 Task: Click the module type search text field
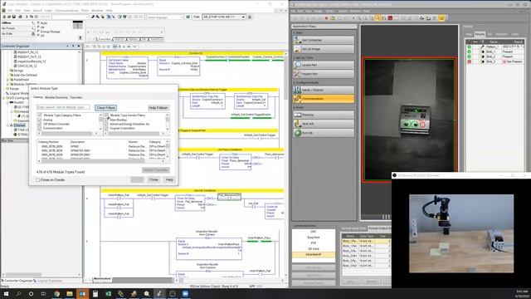click(63, 107)
